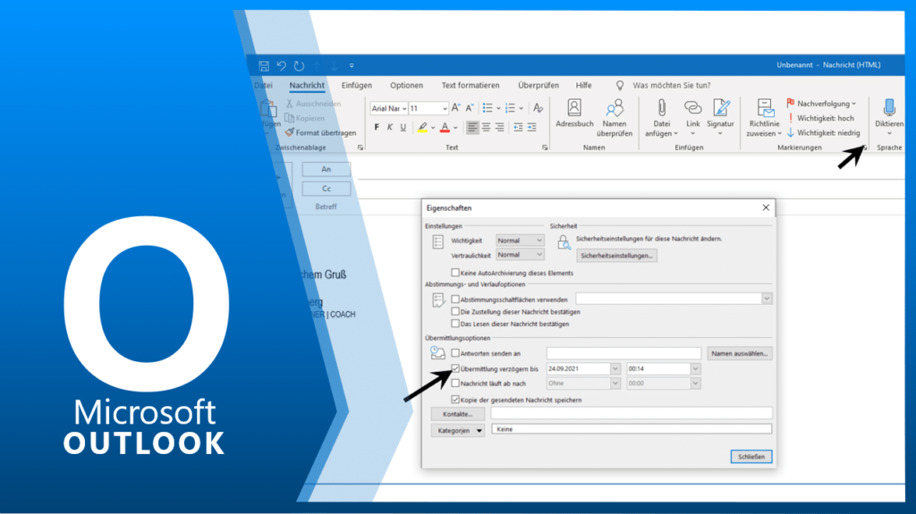Center the text

[x=486, y=127]
